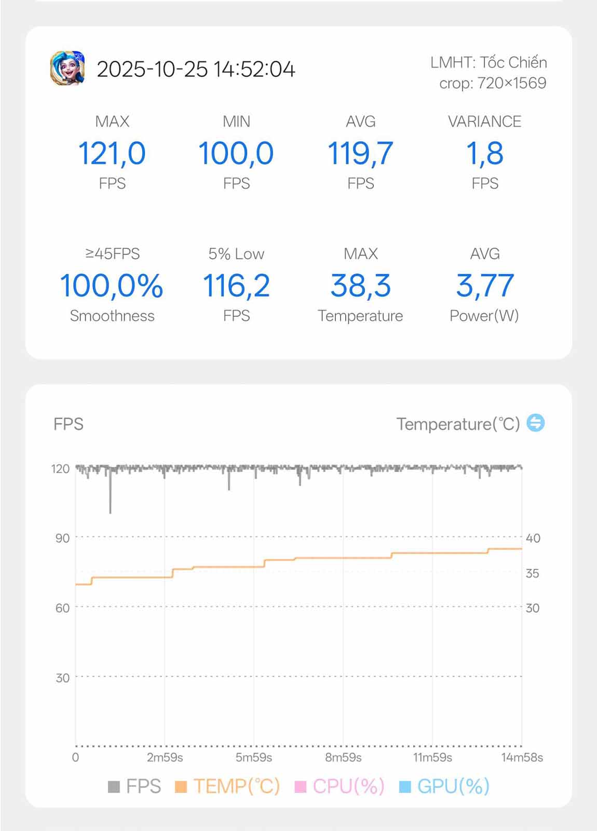The width and height of the screenshot is (597, 831).
Task: Select the MIN 100,0 FPS stat
Action: click(236, 152)
